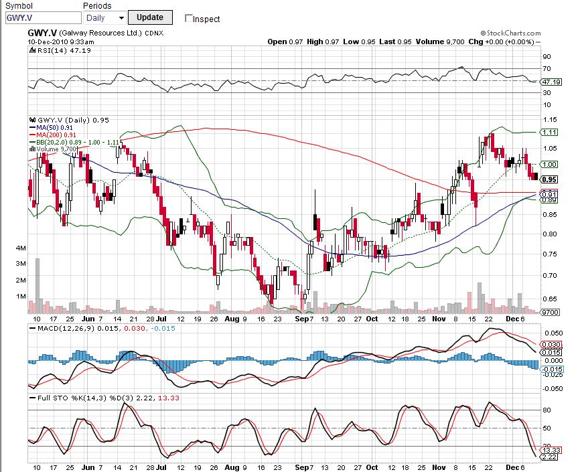Click the stochastic %D label 13.33
Image resolution: width=584 pixels, height=472 pixels.
552,451
